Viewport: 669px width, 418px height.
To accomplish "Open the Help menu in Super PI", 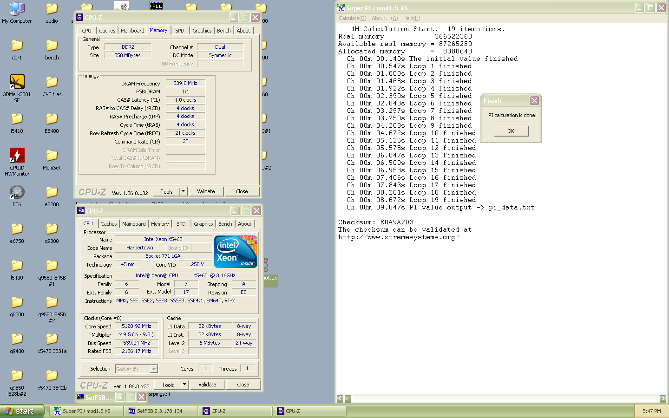I will coord(412,18).
